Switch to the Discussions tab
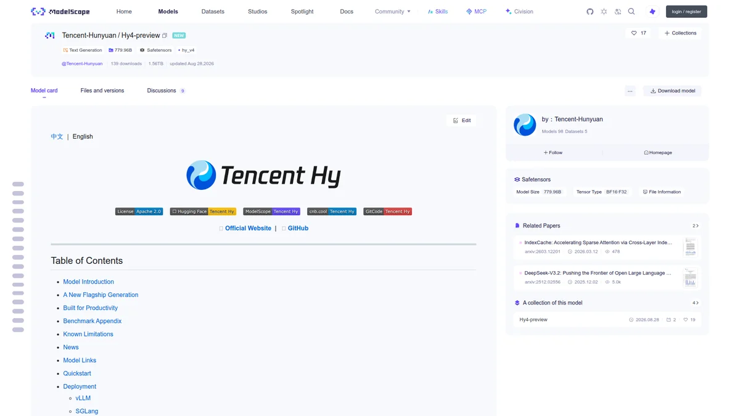740x416 pixels. click(x=166, y=91)
